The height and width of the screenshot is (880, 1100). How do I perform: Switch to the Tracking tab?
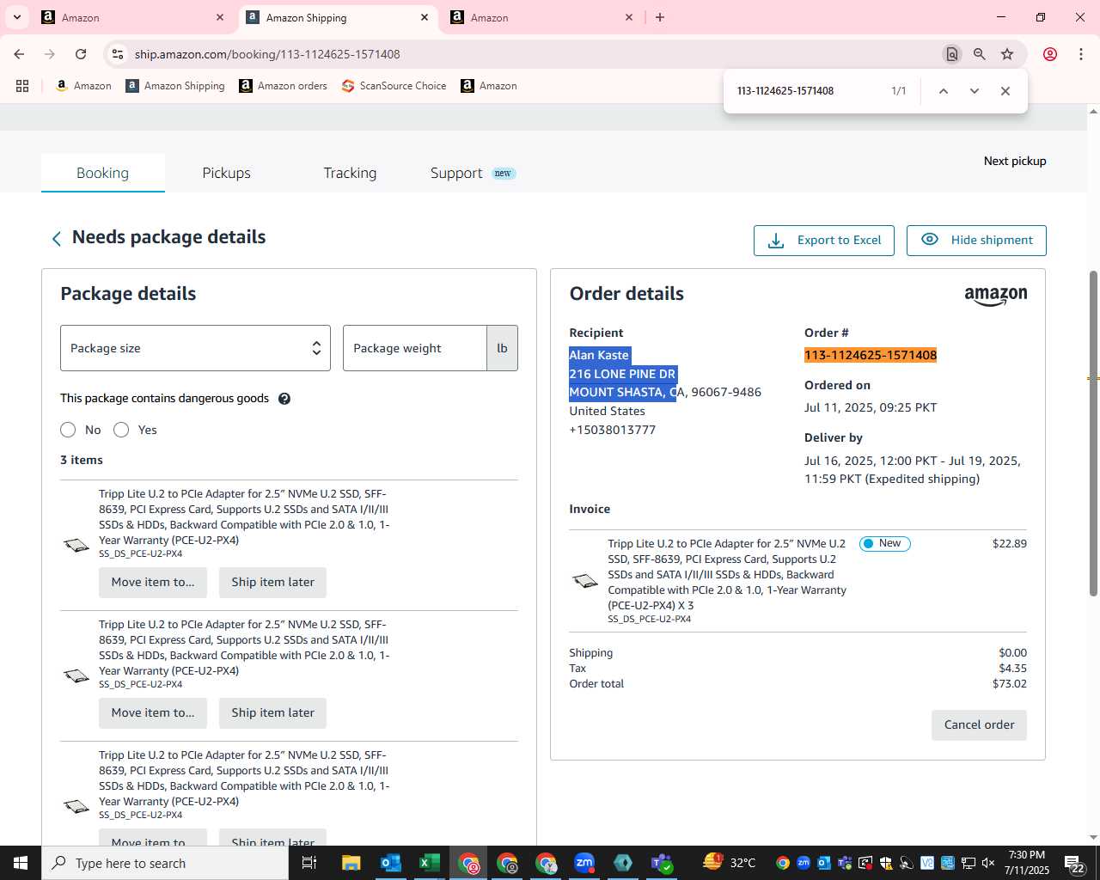[x=350, y=173]
